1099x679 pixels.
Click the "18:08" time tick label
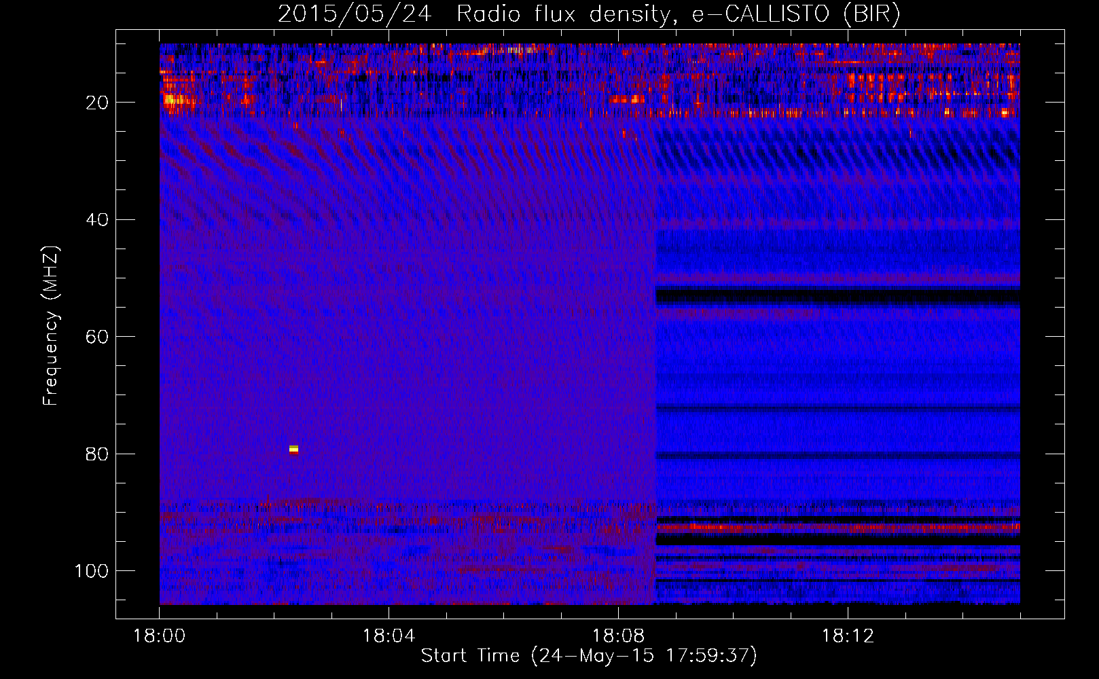pyautogui.click(x=618, y=636)
